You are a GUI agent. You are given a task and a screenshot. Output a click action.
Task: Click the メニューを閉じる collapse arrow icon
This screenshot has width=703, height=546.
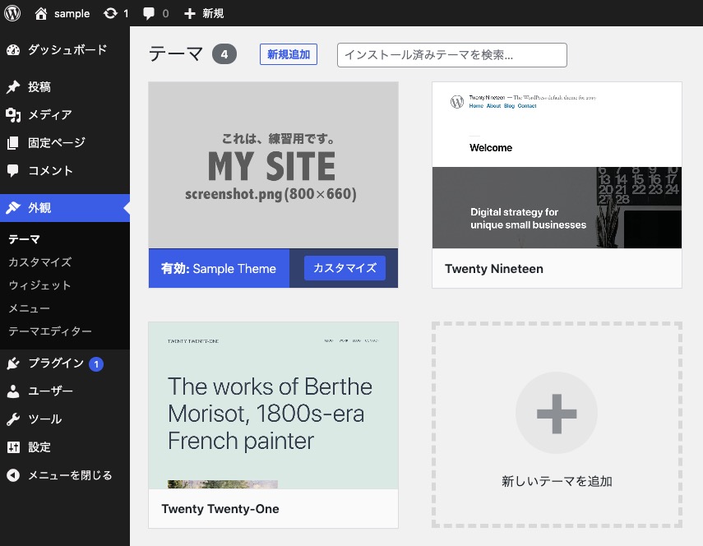(13, 475)
